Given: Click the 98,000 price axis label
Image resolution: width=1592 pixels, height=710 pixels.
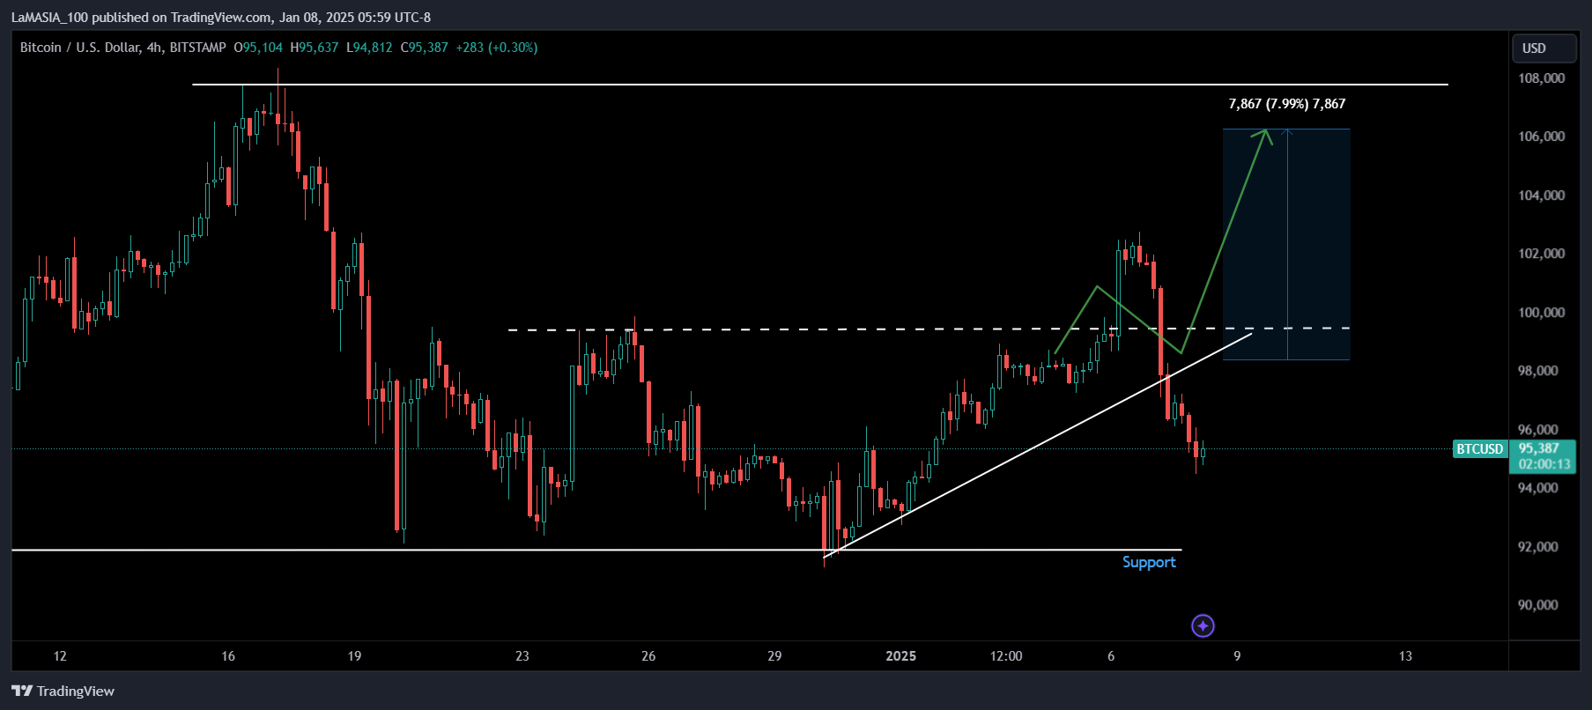Looking at the screenshot, I should pyautogui.click(x=1537, y=371).
